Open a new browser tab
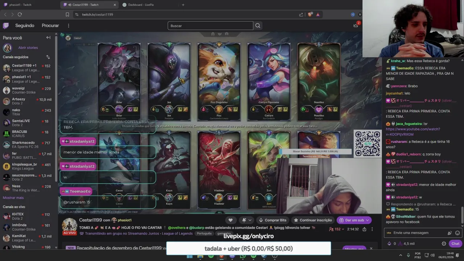Viewport: 464px width, 261px height. click(x=183, y=5)
